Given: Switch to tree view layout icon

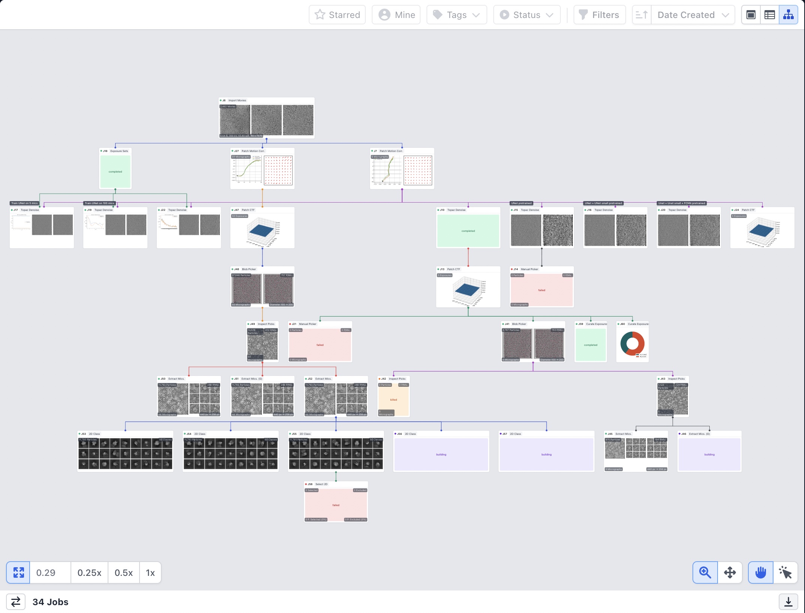Looking at the screenshot, I should pos(788,15).
